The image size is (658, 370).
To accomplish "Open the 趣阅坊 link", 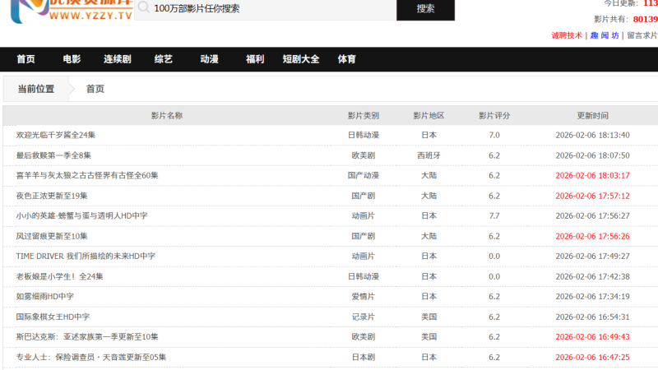I will [x=605, y=35].
